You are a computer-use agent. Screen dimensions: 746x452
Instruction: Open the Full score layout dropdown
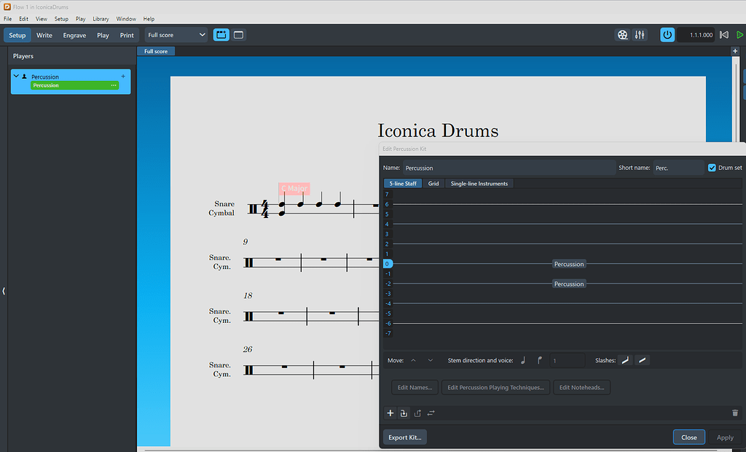[x=176, y=35]
